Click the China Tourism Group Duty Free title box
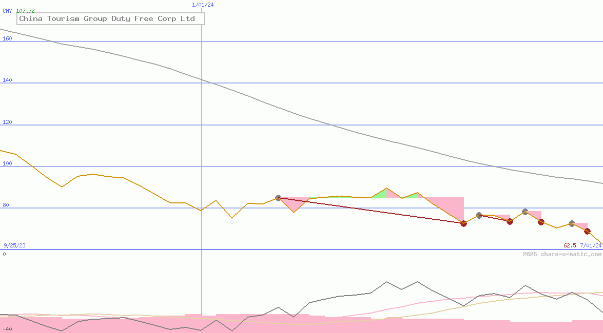603x333 pixels. 110,18
